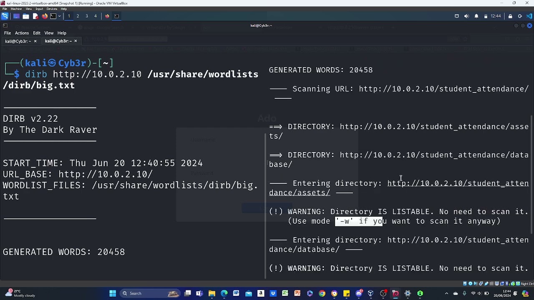Switch to the running Firefox window in panel
The image size is (534, 300).
(x=107, y=16)
